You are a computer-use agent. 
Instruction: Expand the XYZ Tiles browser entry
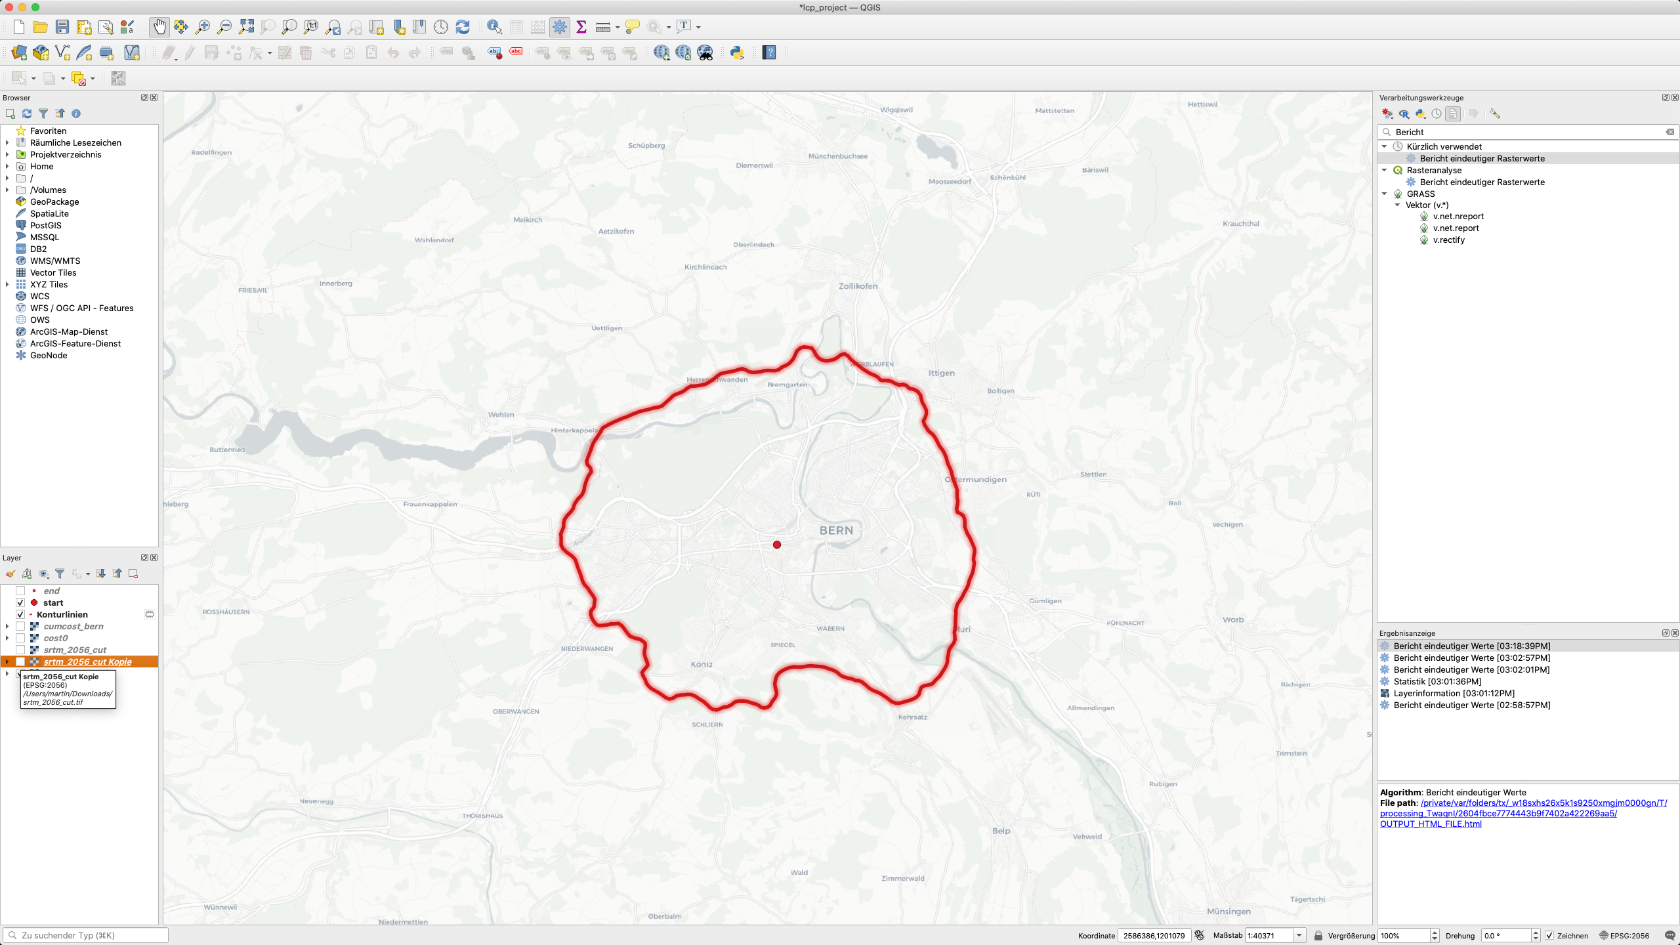click(7, 284)
